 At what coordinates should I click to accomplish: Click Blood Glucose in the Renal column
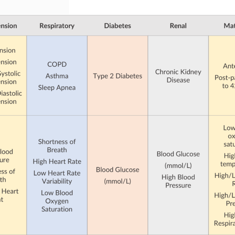point(178,154)
